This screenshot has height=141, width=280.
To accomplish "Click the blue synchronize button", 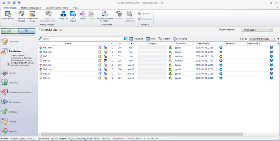I will click(27, 31).
